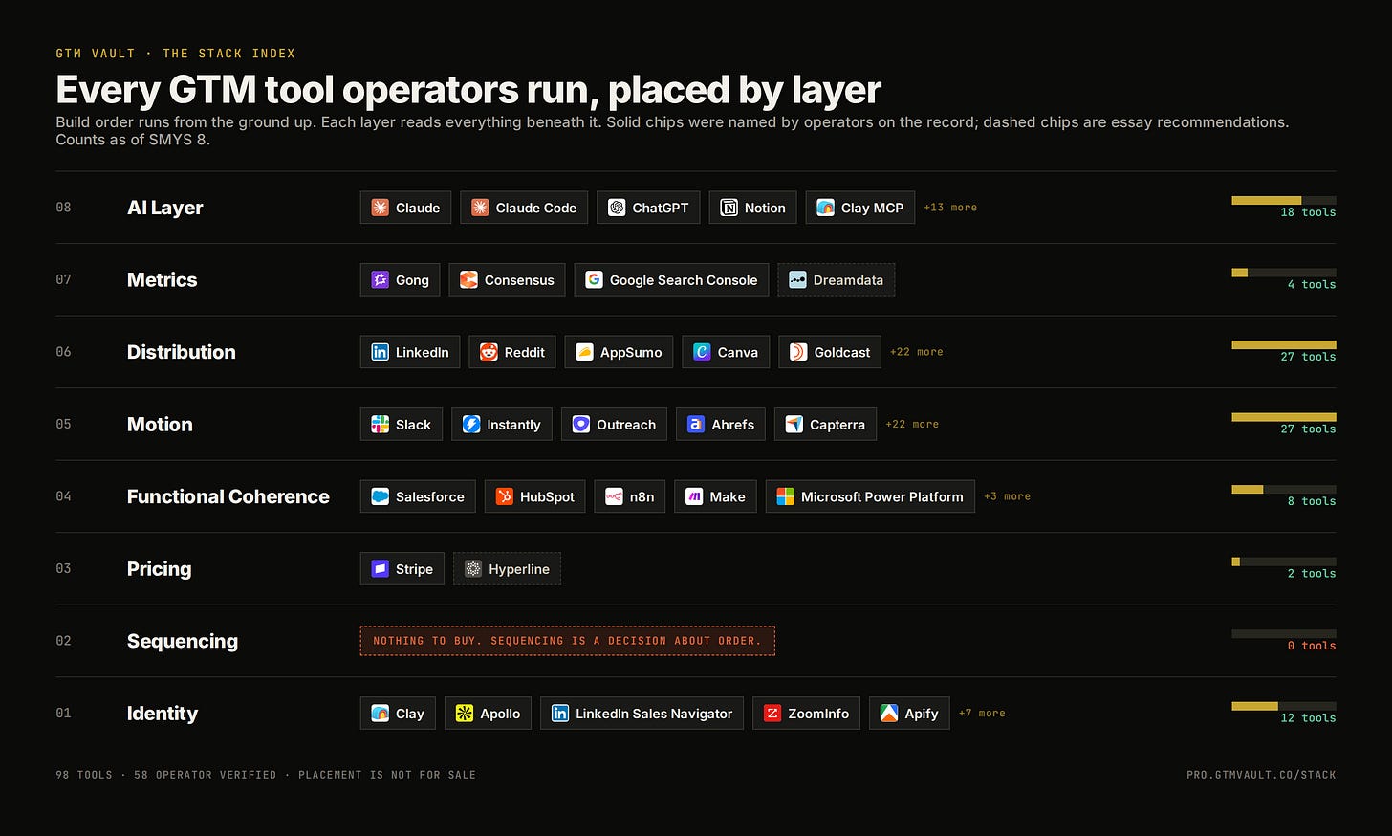The width and height of the screenshot is (1392, 836).
Task: Select the Sequencing row title
Action: [182, 641]
